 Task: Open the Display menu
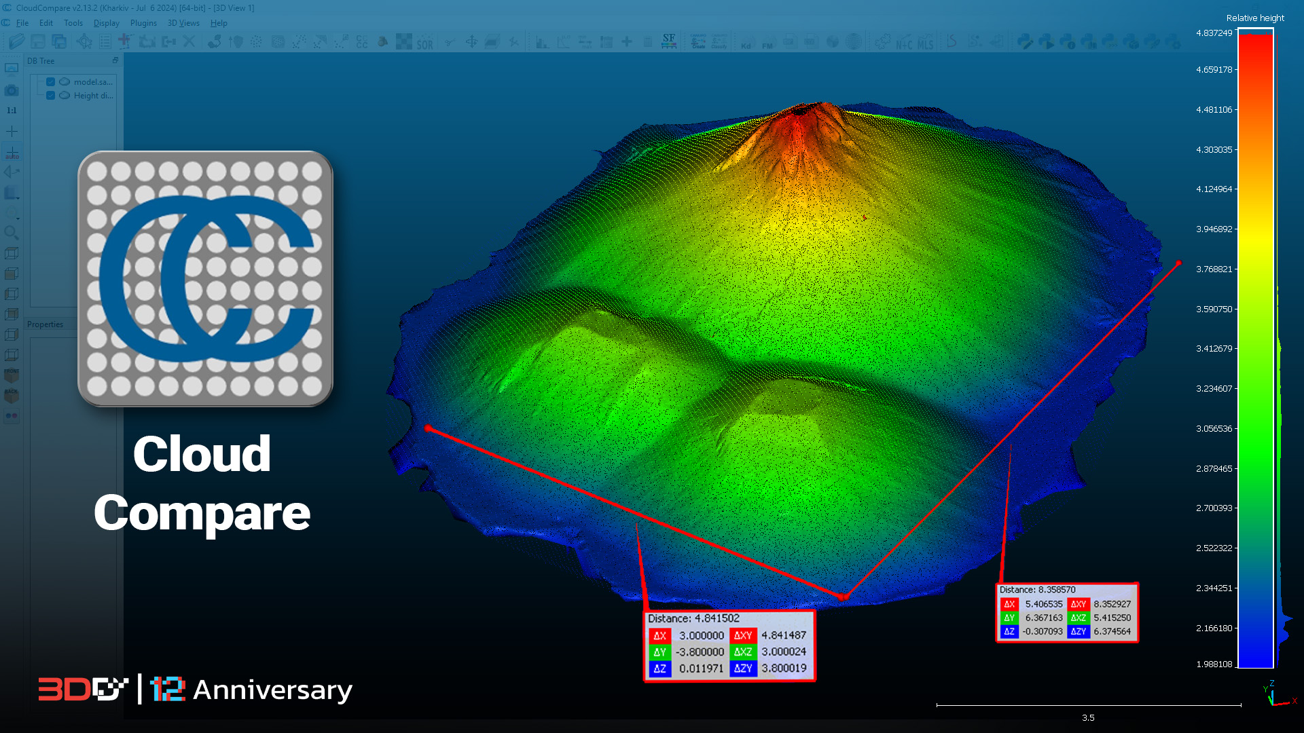[x=106, y=23]
